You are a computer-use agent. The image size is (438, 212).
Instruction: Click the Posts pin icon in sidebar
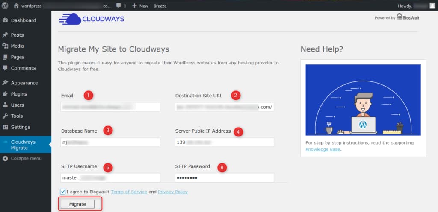(x=5, y=35)
